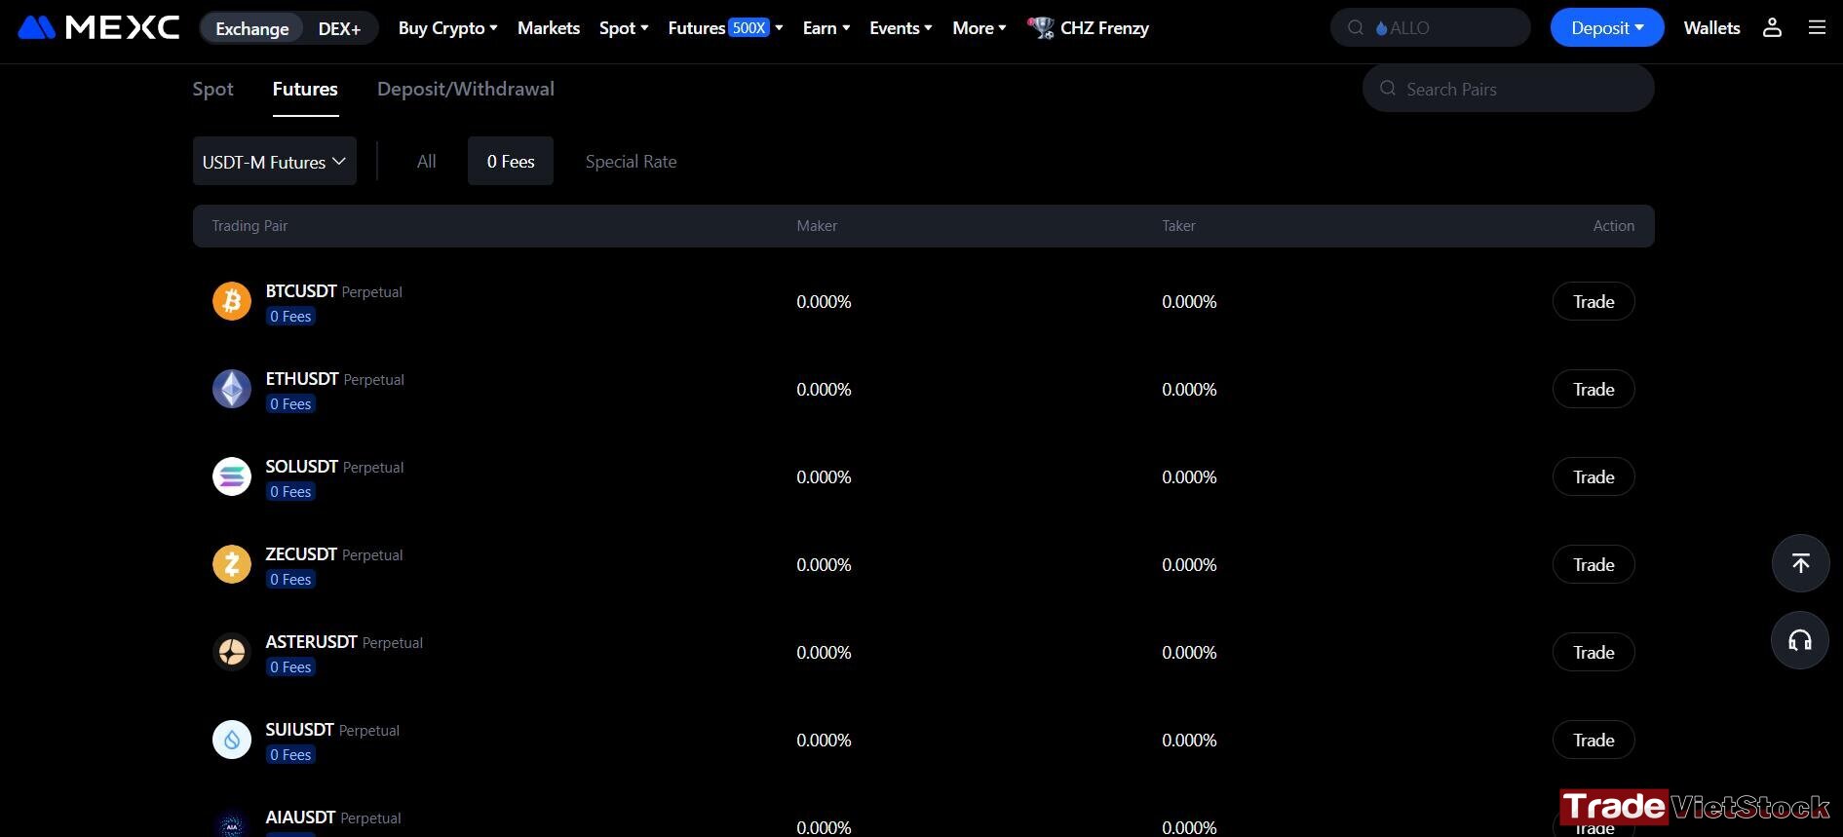Open the user profile icon
The width and height of the screenshot is (1843, 837).
coord(1772,27)
